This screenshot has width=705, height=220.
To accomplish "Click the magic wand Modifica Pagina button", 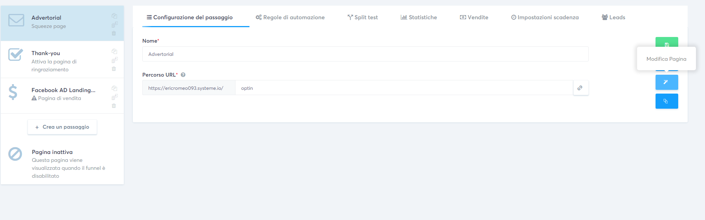I will (x=667, y=82).
